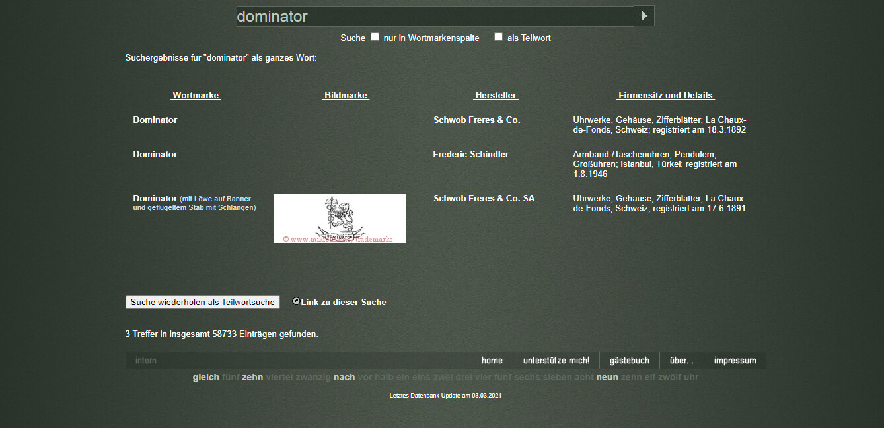The width and height of the screenshot is (884, 428).
Task: Sort by the Wortmarke column header
Action: 196,95
